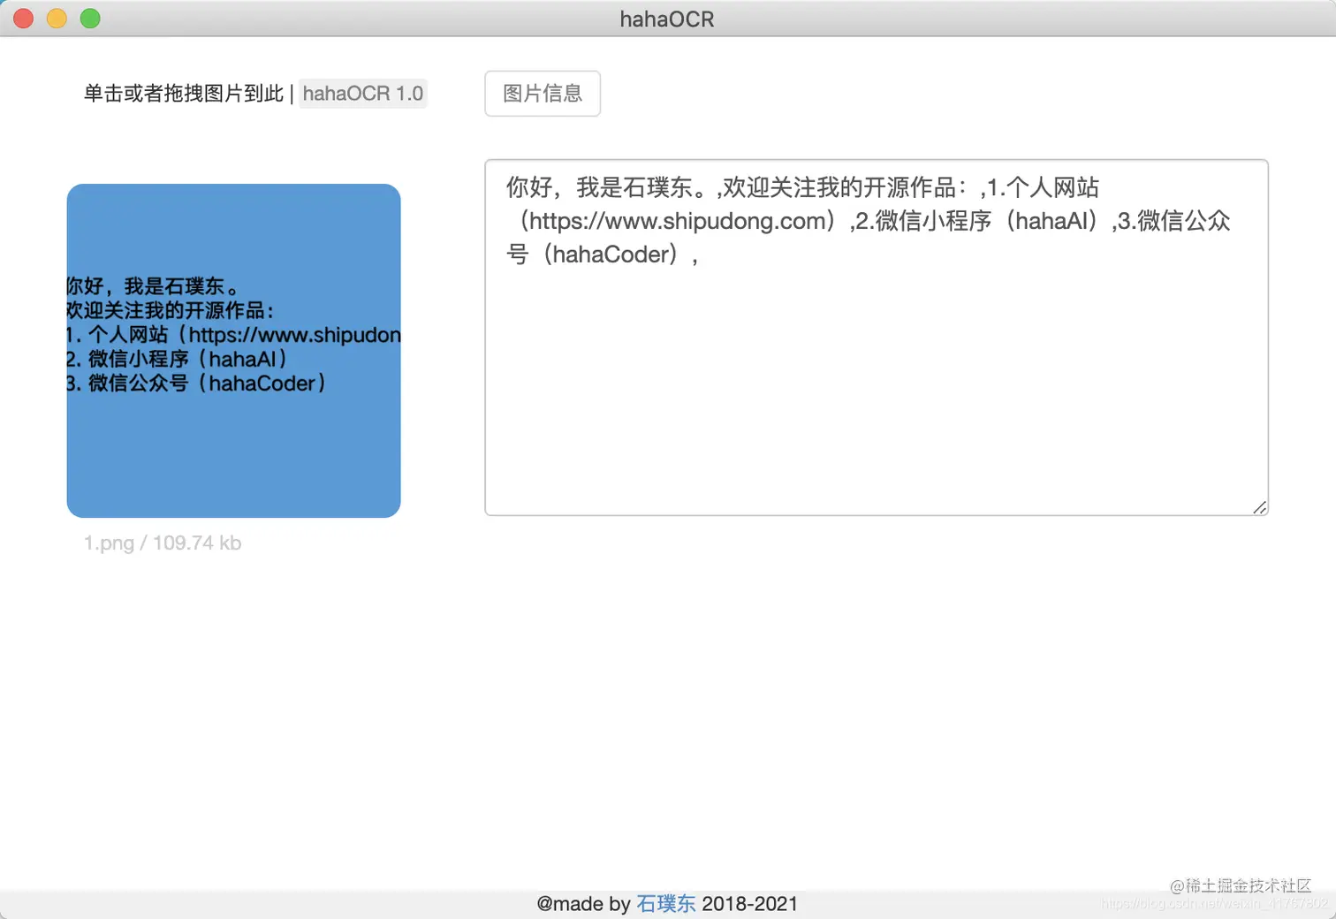Click the @made by footer text
Screen dimensions: 1336x919
pos(583,904)
